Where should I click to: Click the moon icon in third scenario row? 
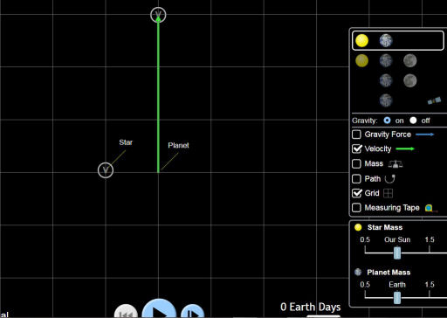click(409, 80)
